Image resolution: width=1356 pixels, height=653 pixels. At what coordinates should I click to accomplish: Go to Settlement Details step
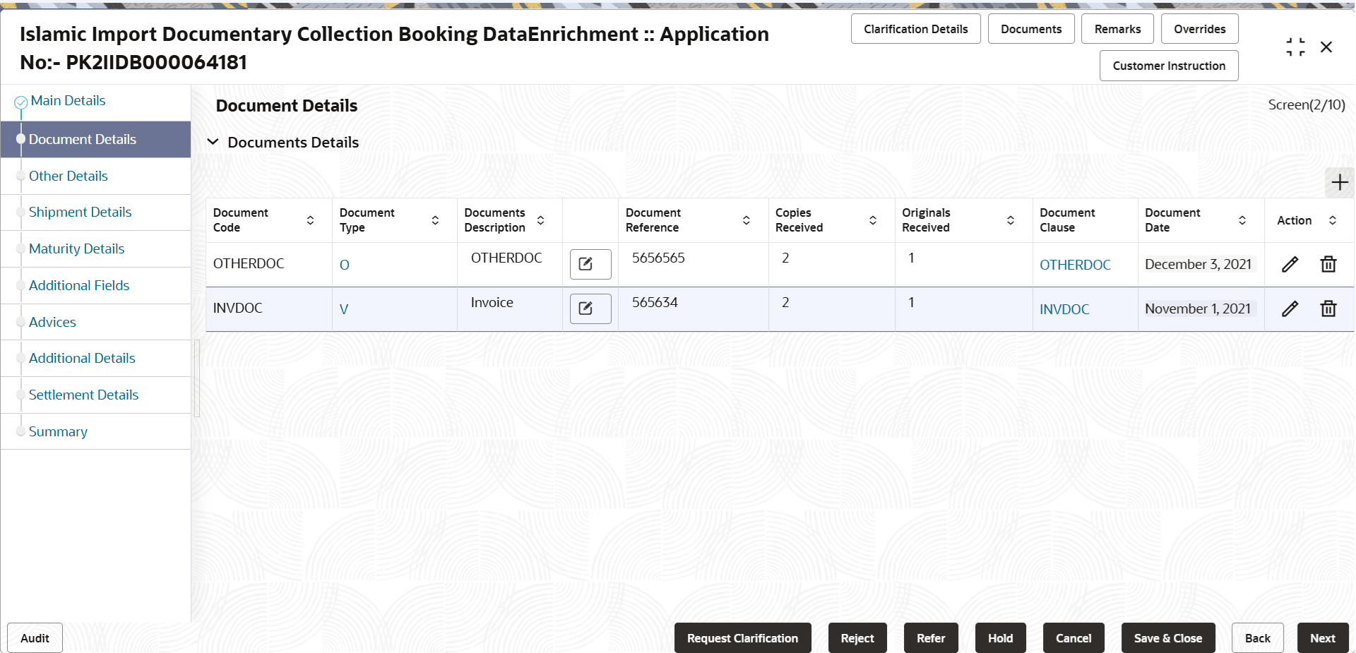(x=83, y=395)
